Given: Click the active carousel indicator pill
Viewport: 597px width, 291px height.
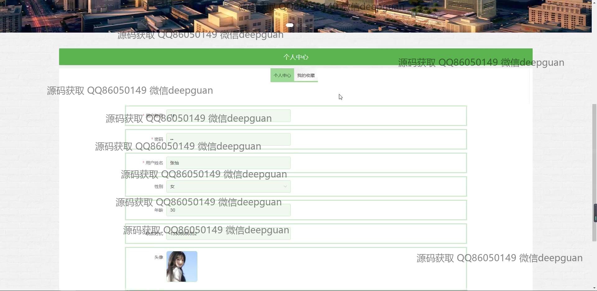Looking at the screenshot, I should [289, 25].
